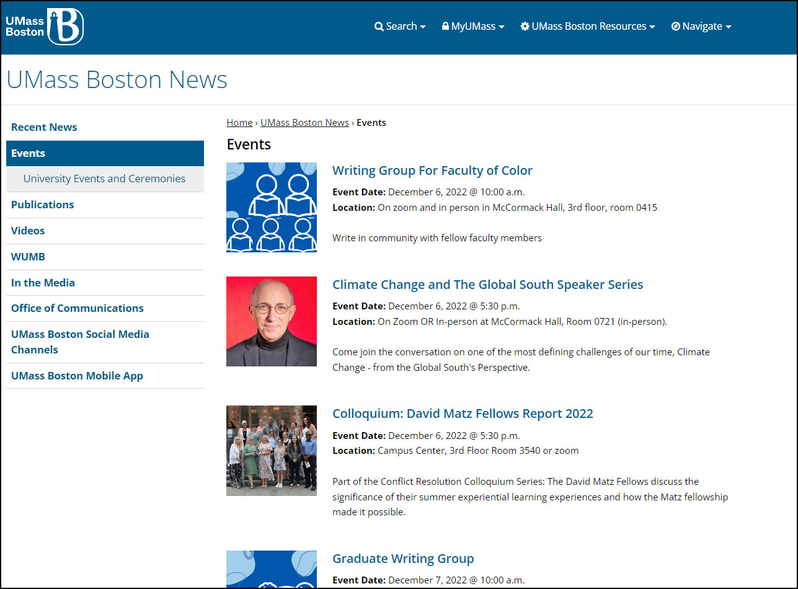The width and height of the screenshot is (798, 589).
Task: Open the WUMB sidebar link
Action: click(28, 257)
